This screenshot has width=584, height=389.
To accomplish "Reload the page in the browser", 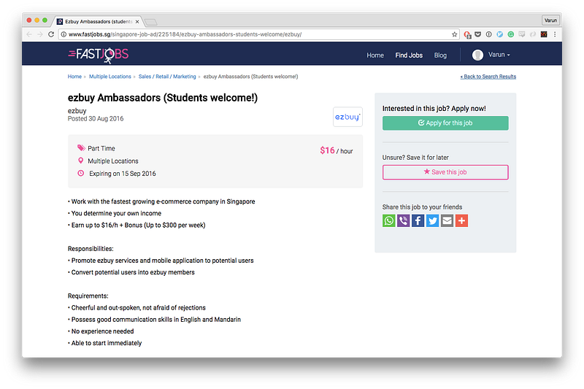I will point(51,34).
